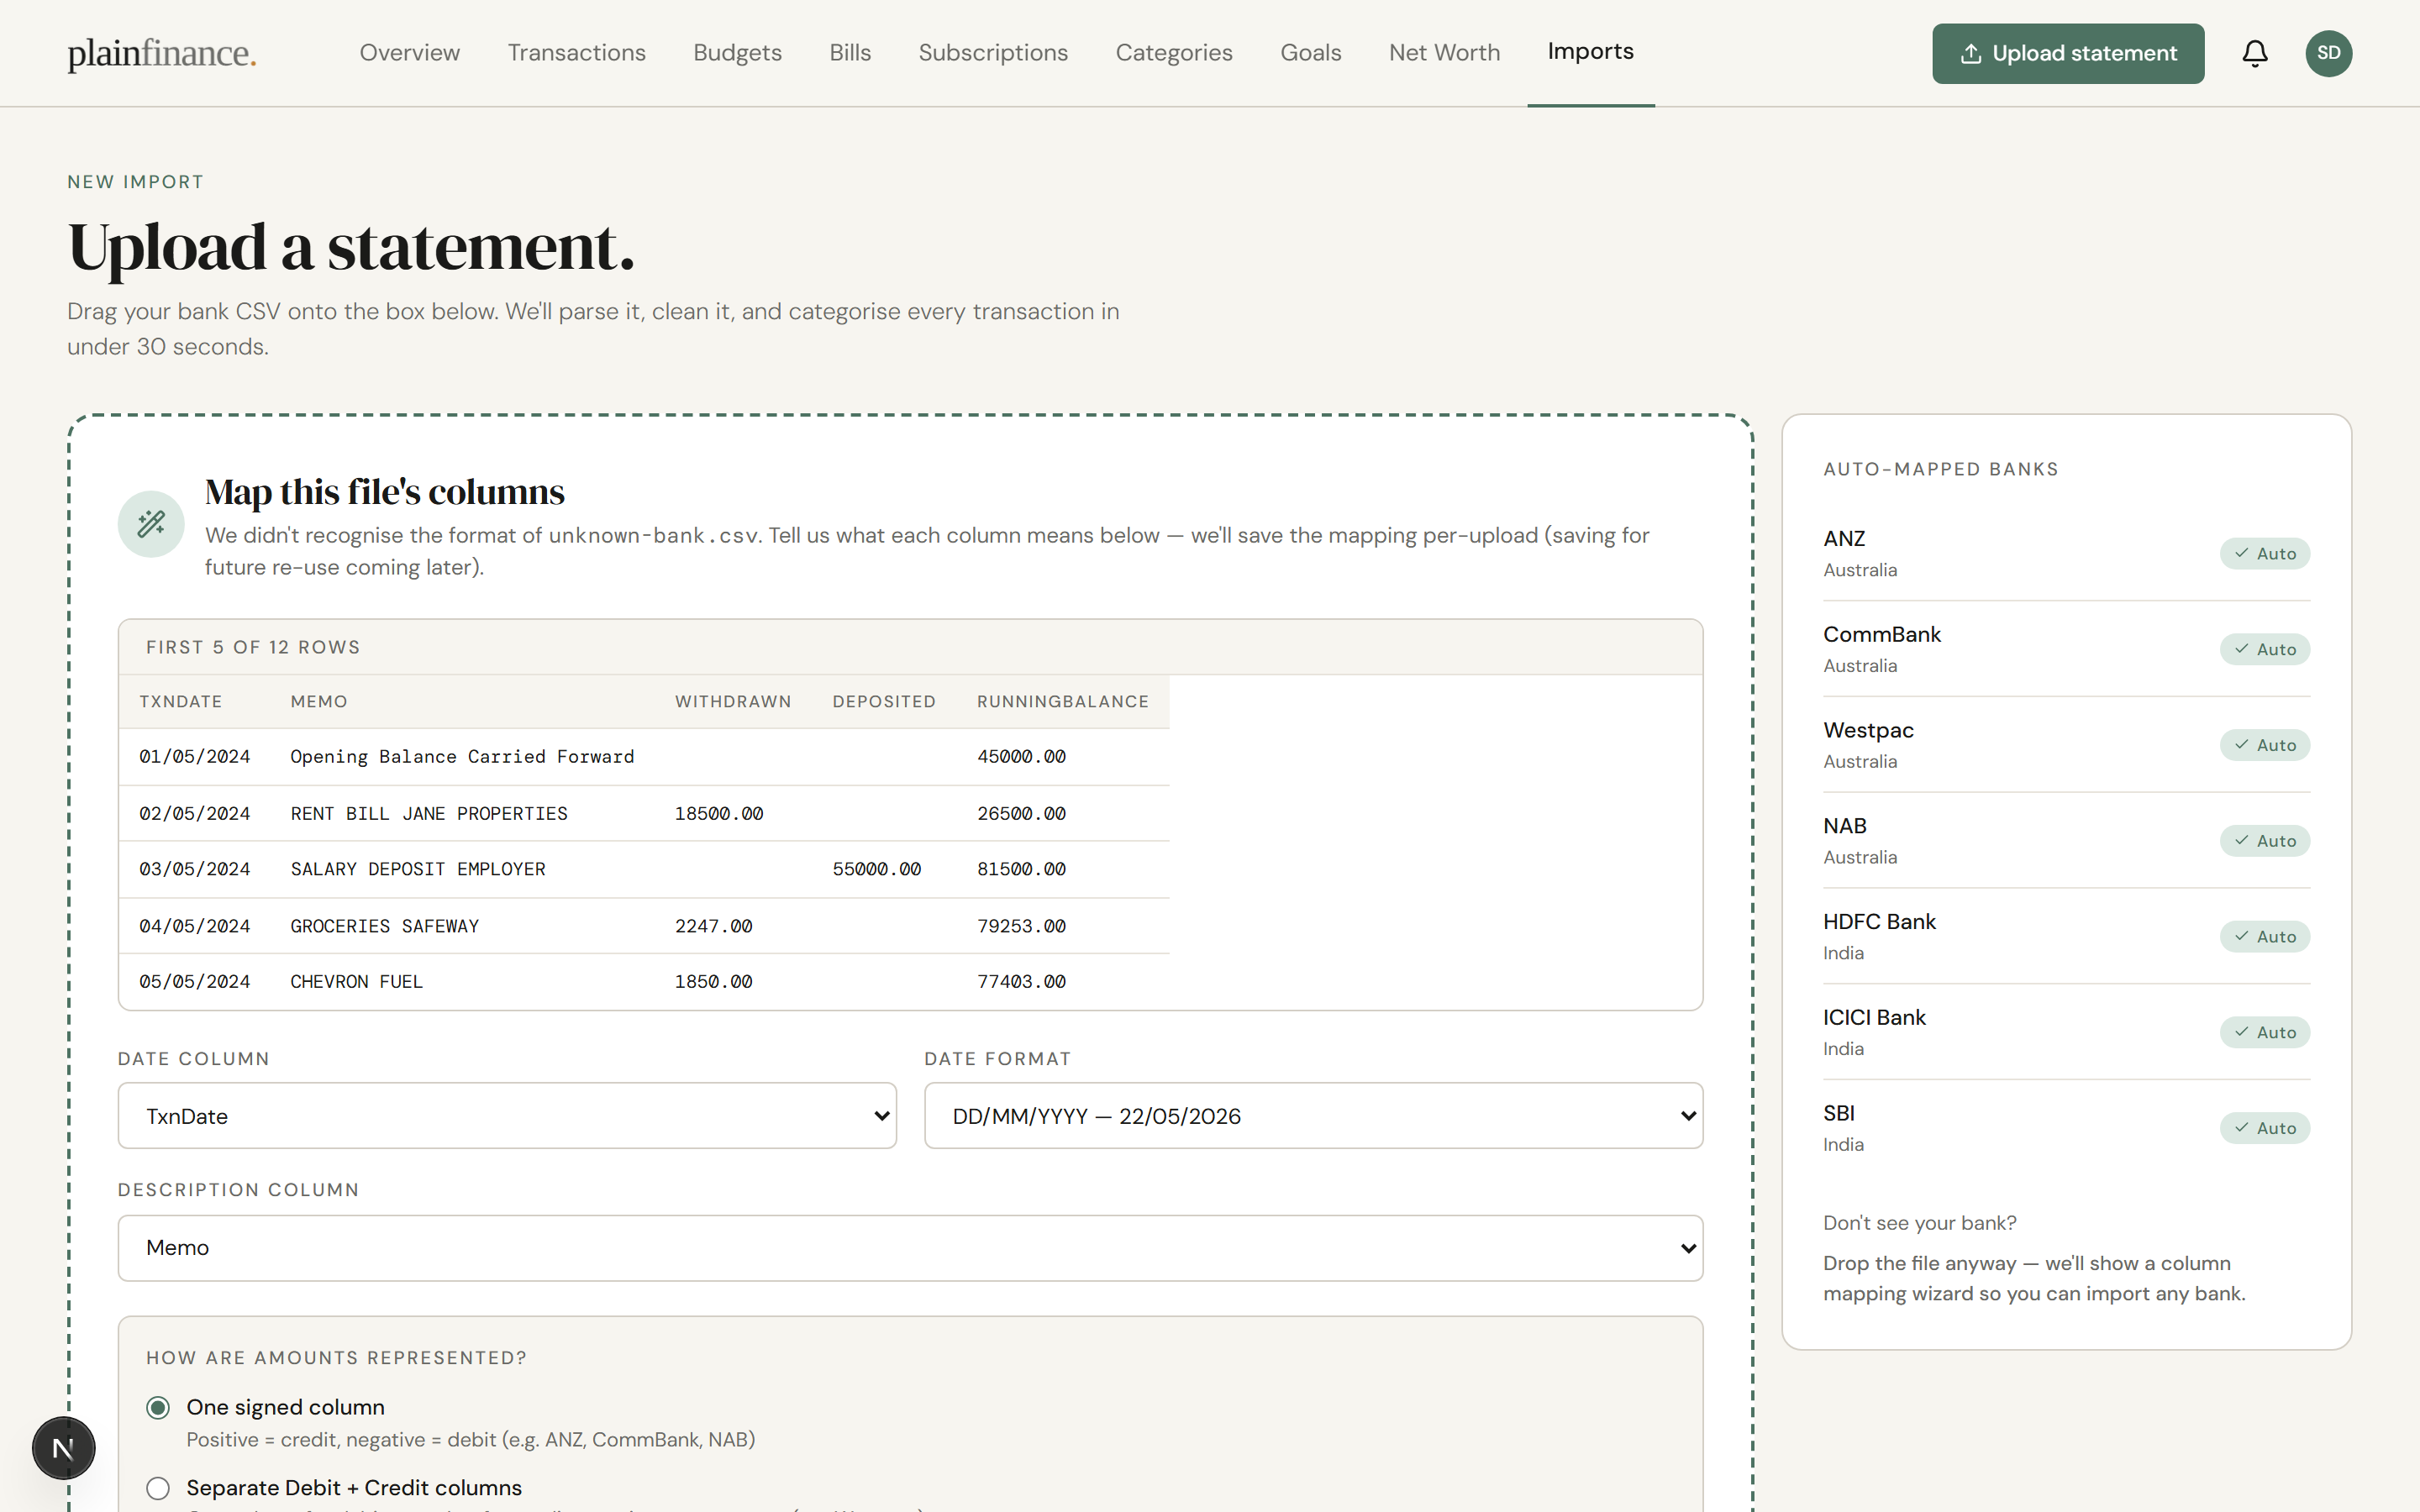Click the SBI Auto badge
Image resolution: width=2420 pixels, height=1512 pixels.
(x=2264, y=1128)
